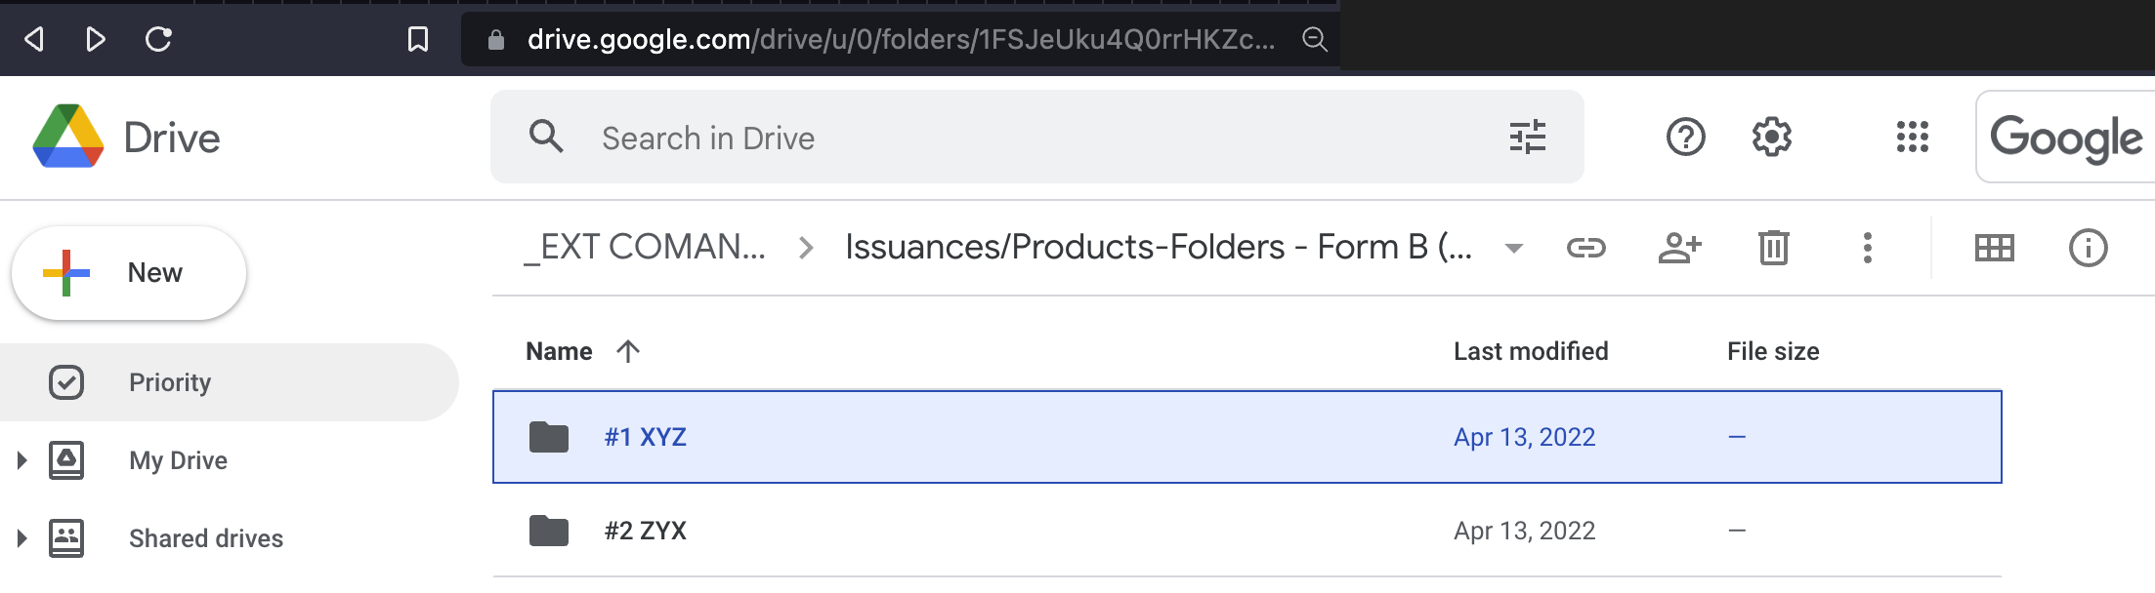Select Shared drives in the sidebar
Image resolution: width=2155 pixels, height=593 pixels.
pyautogui.click(x=206, y=538)
